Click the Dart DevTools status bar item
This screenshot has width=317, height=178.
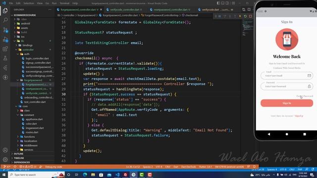pyautogui.click(x=188, y=167)
